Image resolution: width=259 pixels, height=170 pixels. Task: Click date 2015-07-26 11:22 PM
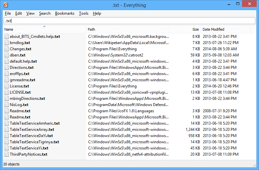pyautogui.click(x=221, y=43)
